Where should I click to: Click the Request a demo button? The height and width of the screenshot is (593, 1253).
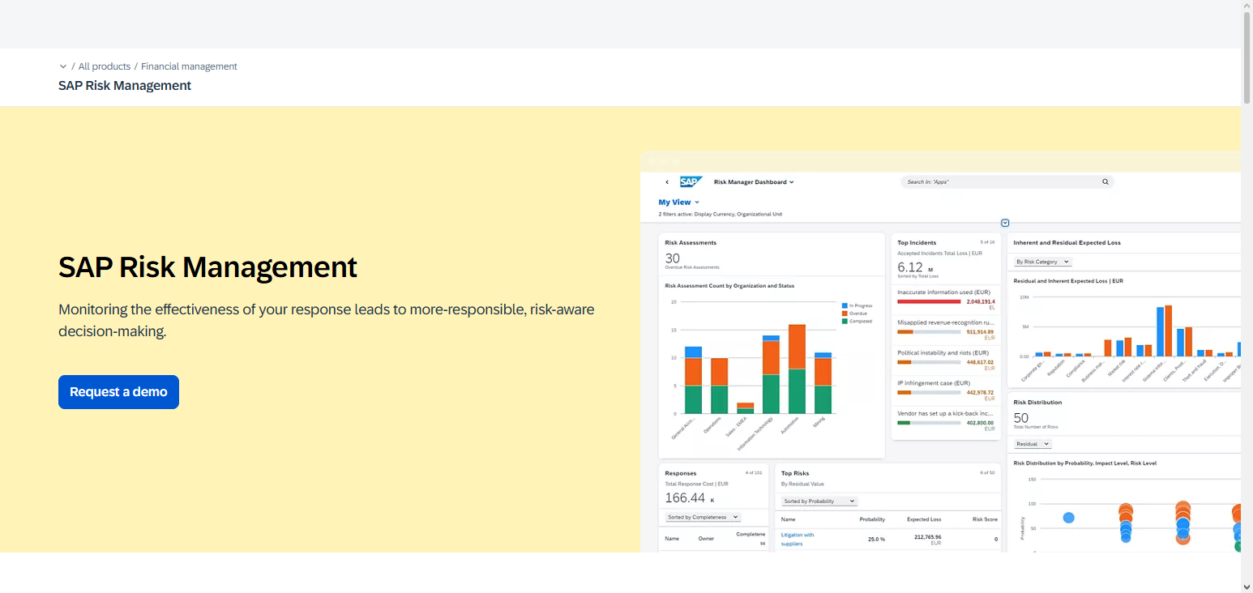tap(118, 392)
